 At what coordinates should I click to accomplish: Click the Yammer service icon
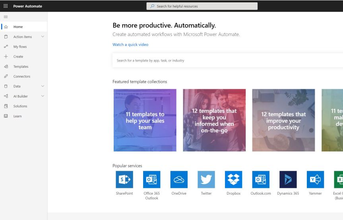coord(315,180)
